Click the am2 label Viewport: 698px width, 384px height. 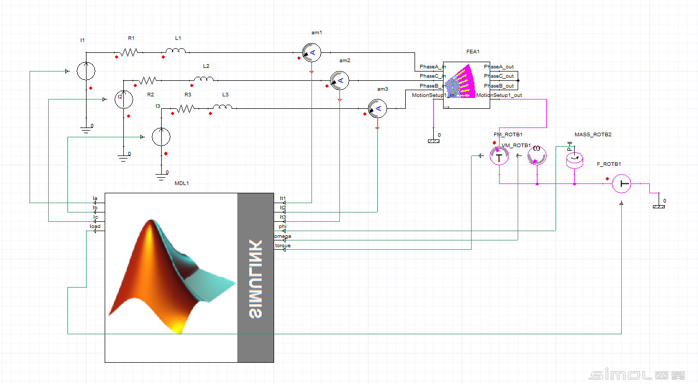(x=345, y=61)
